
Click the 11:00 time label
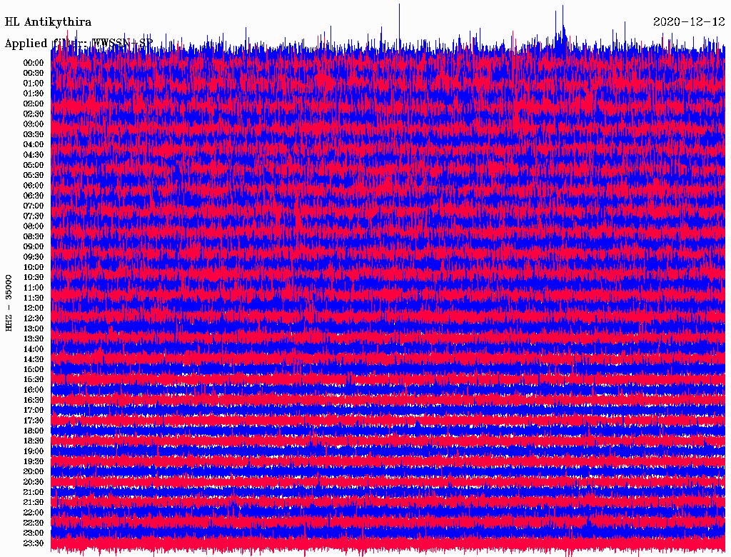(x=34, y=288)
